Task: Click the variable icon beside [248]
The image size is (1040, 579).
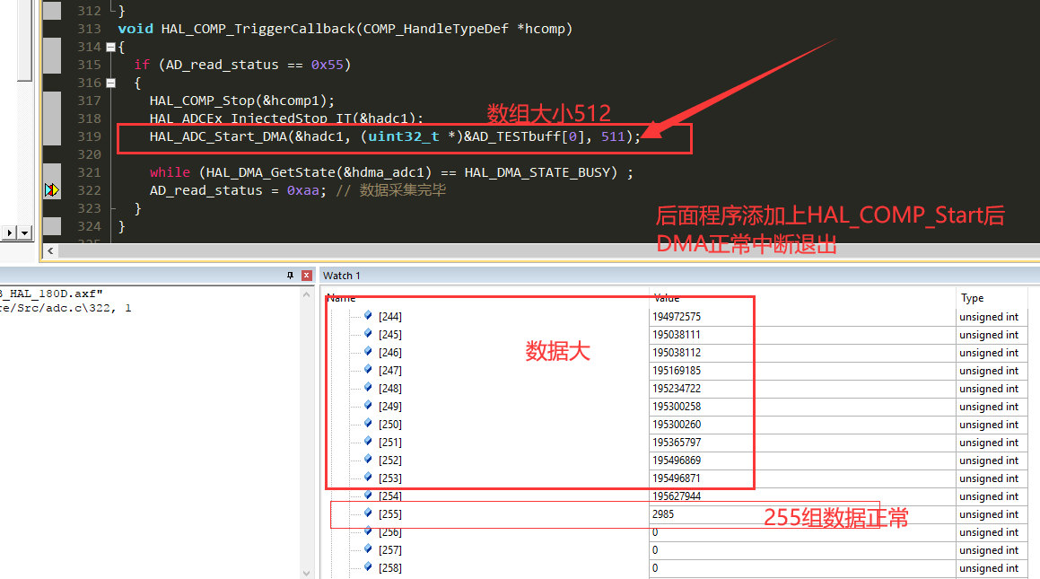Action: click(368, 387)
